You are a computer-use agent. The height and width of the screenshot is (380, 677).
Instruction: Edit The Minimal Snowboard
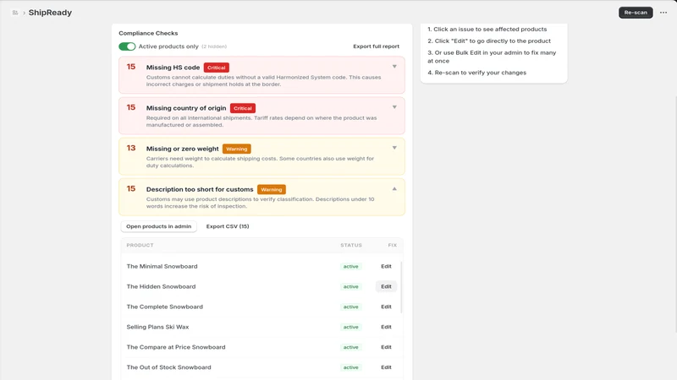(386, 266)
